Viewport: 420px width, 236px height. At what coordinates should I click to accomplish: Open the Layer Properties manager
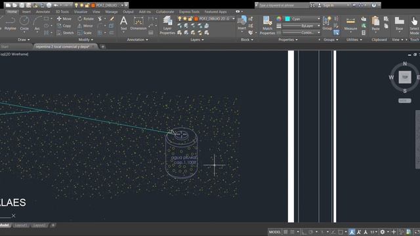[x=167, y=26]
